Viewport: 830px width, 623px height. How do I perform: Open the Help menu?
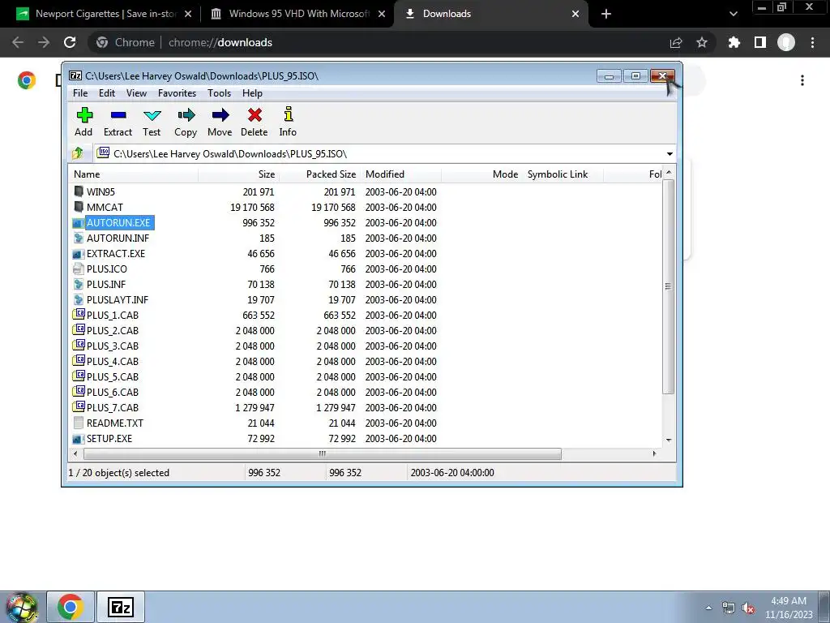point(253,93)
